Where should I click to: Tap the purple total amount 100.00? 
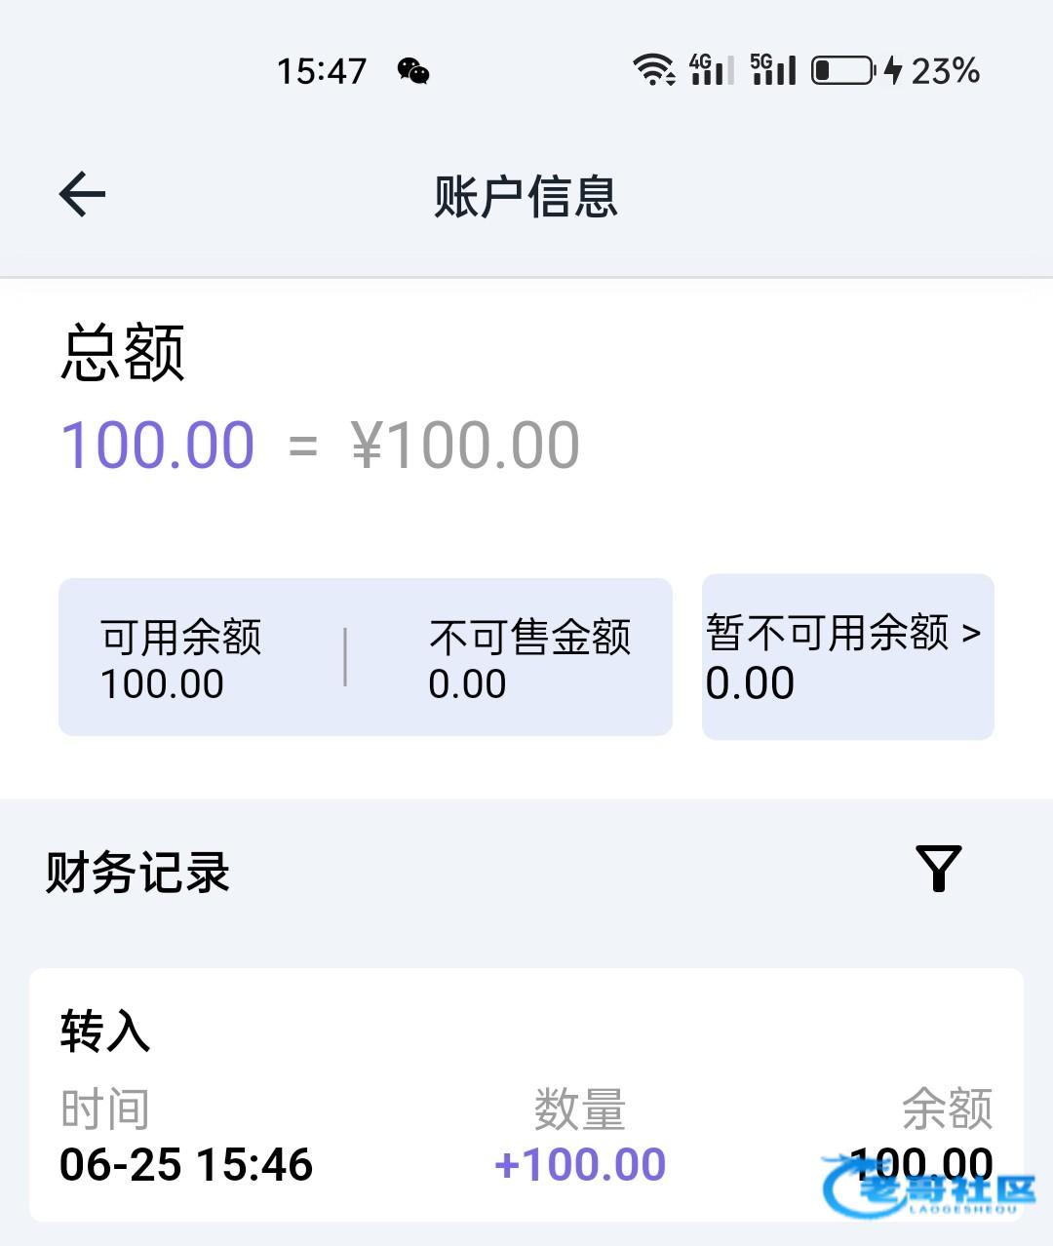click(158, 446)
